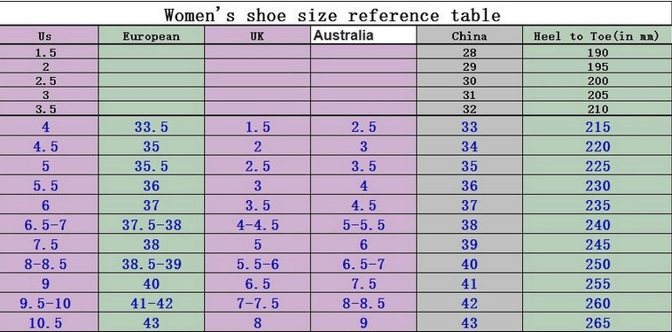Viewport: 672px width, 332px height.
Task: Click the UK 5.5-6 cell
Action: [x=258, y=265]
